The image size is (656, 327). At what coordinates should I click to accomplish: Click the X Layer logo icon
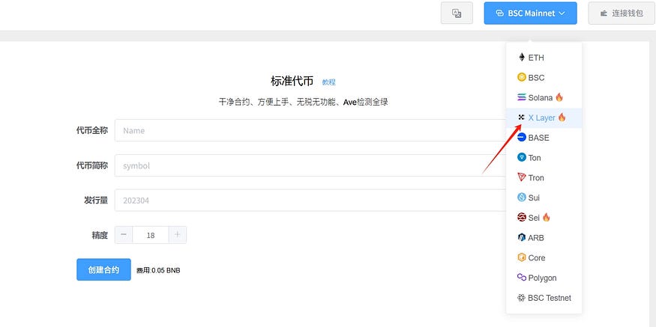[x=521, y=117]
